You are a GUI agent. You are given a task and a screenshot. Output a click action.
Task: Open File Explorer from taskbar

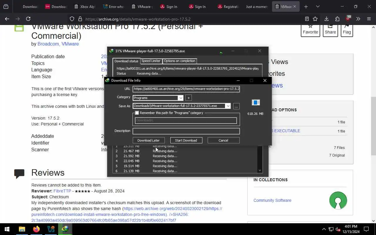point(22,229)
